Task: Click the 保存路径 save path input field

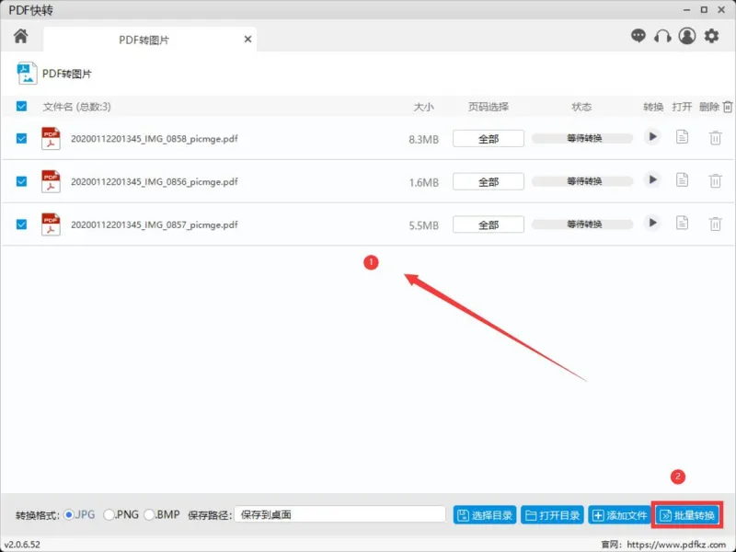Action: 339,514
